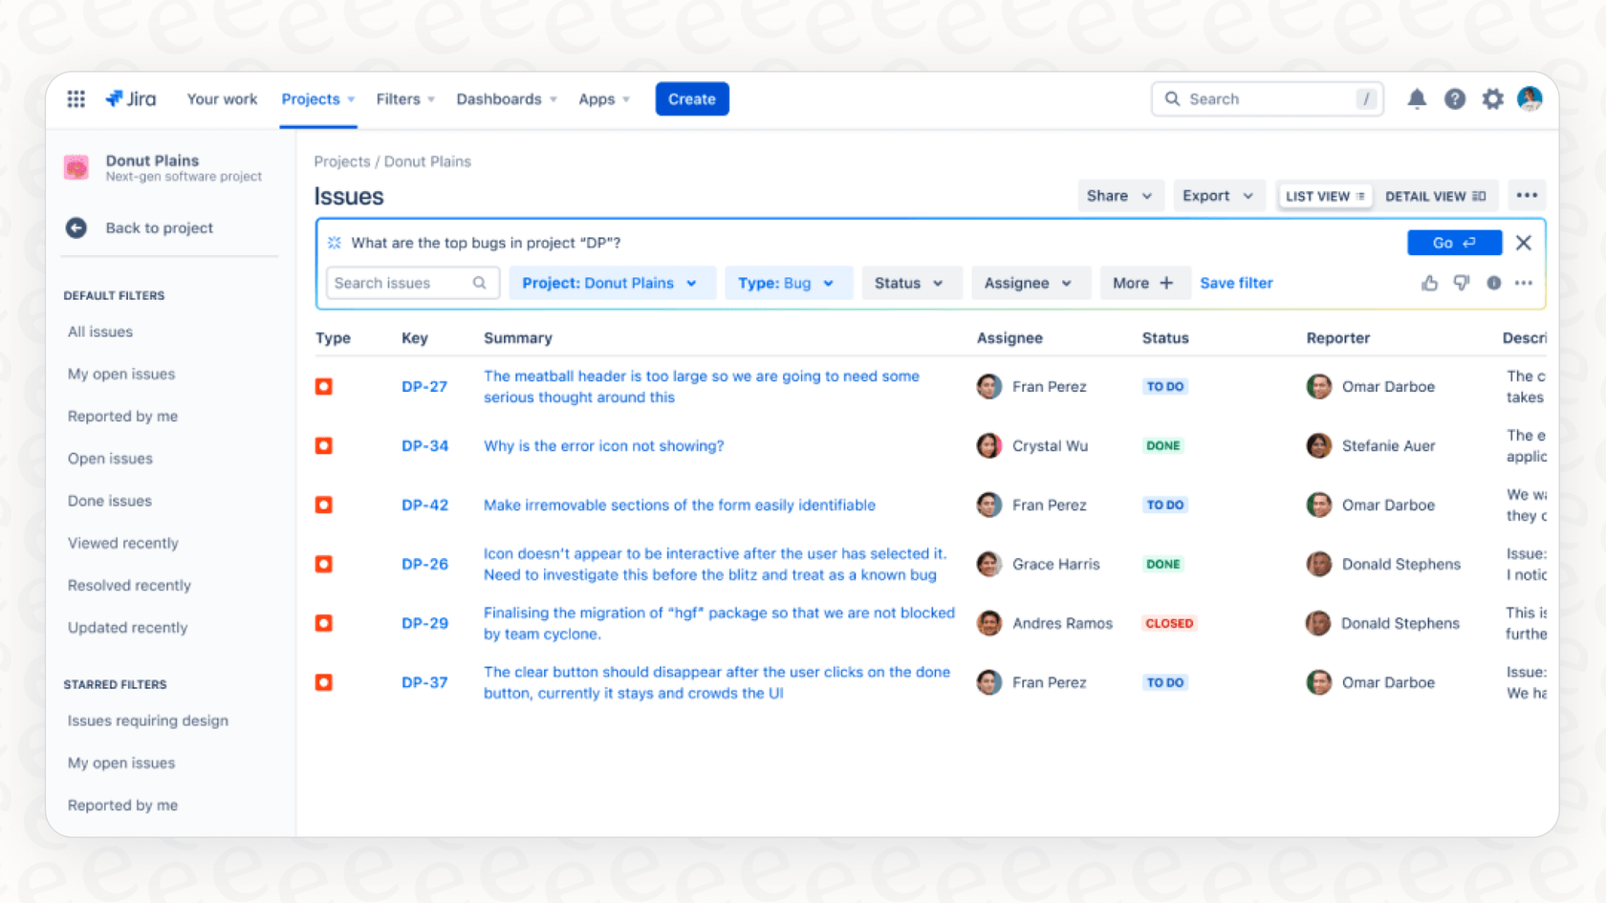Viewport: 1606px width, 903px height.
Task: Give thumbs up feedback on the AI answer
Action: (x=1429, y=283)
